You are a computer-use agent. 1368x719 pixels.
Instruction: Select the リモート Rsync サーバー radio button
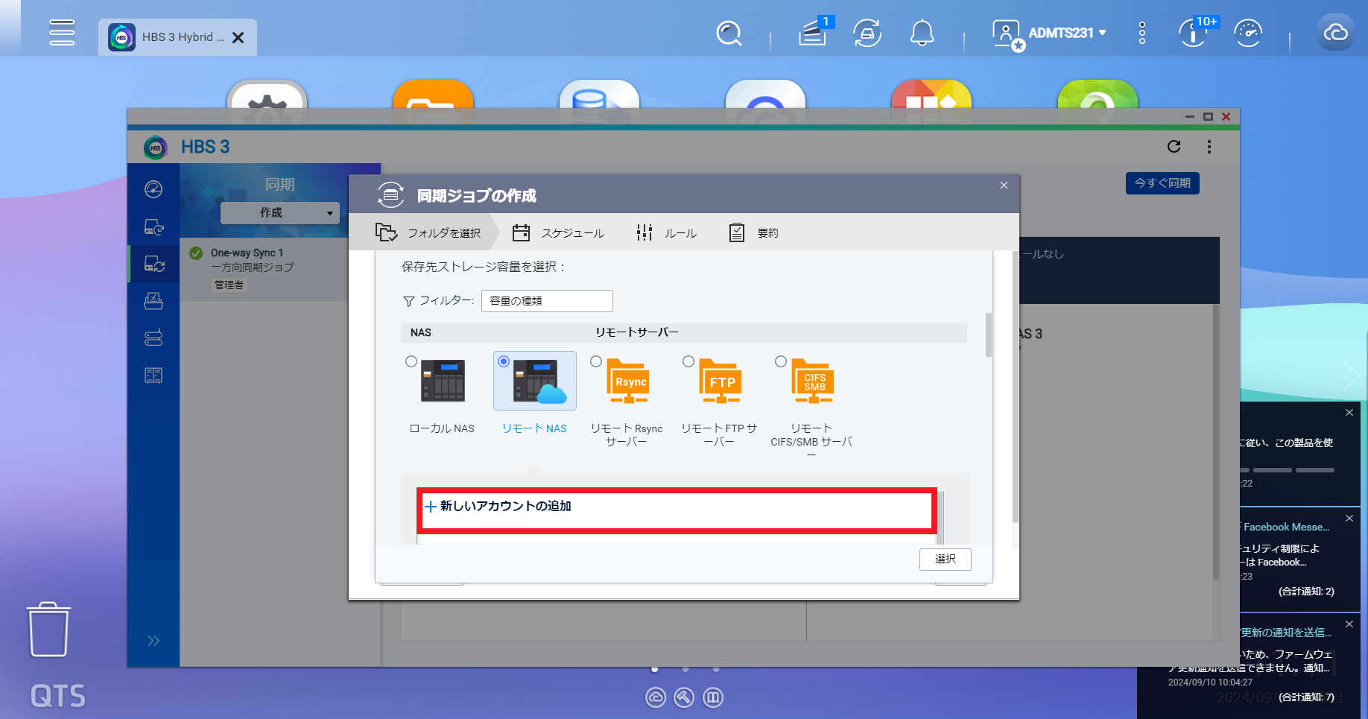coord(596,361)
